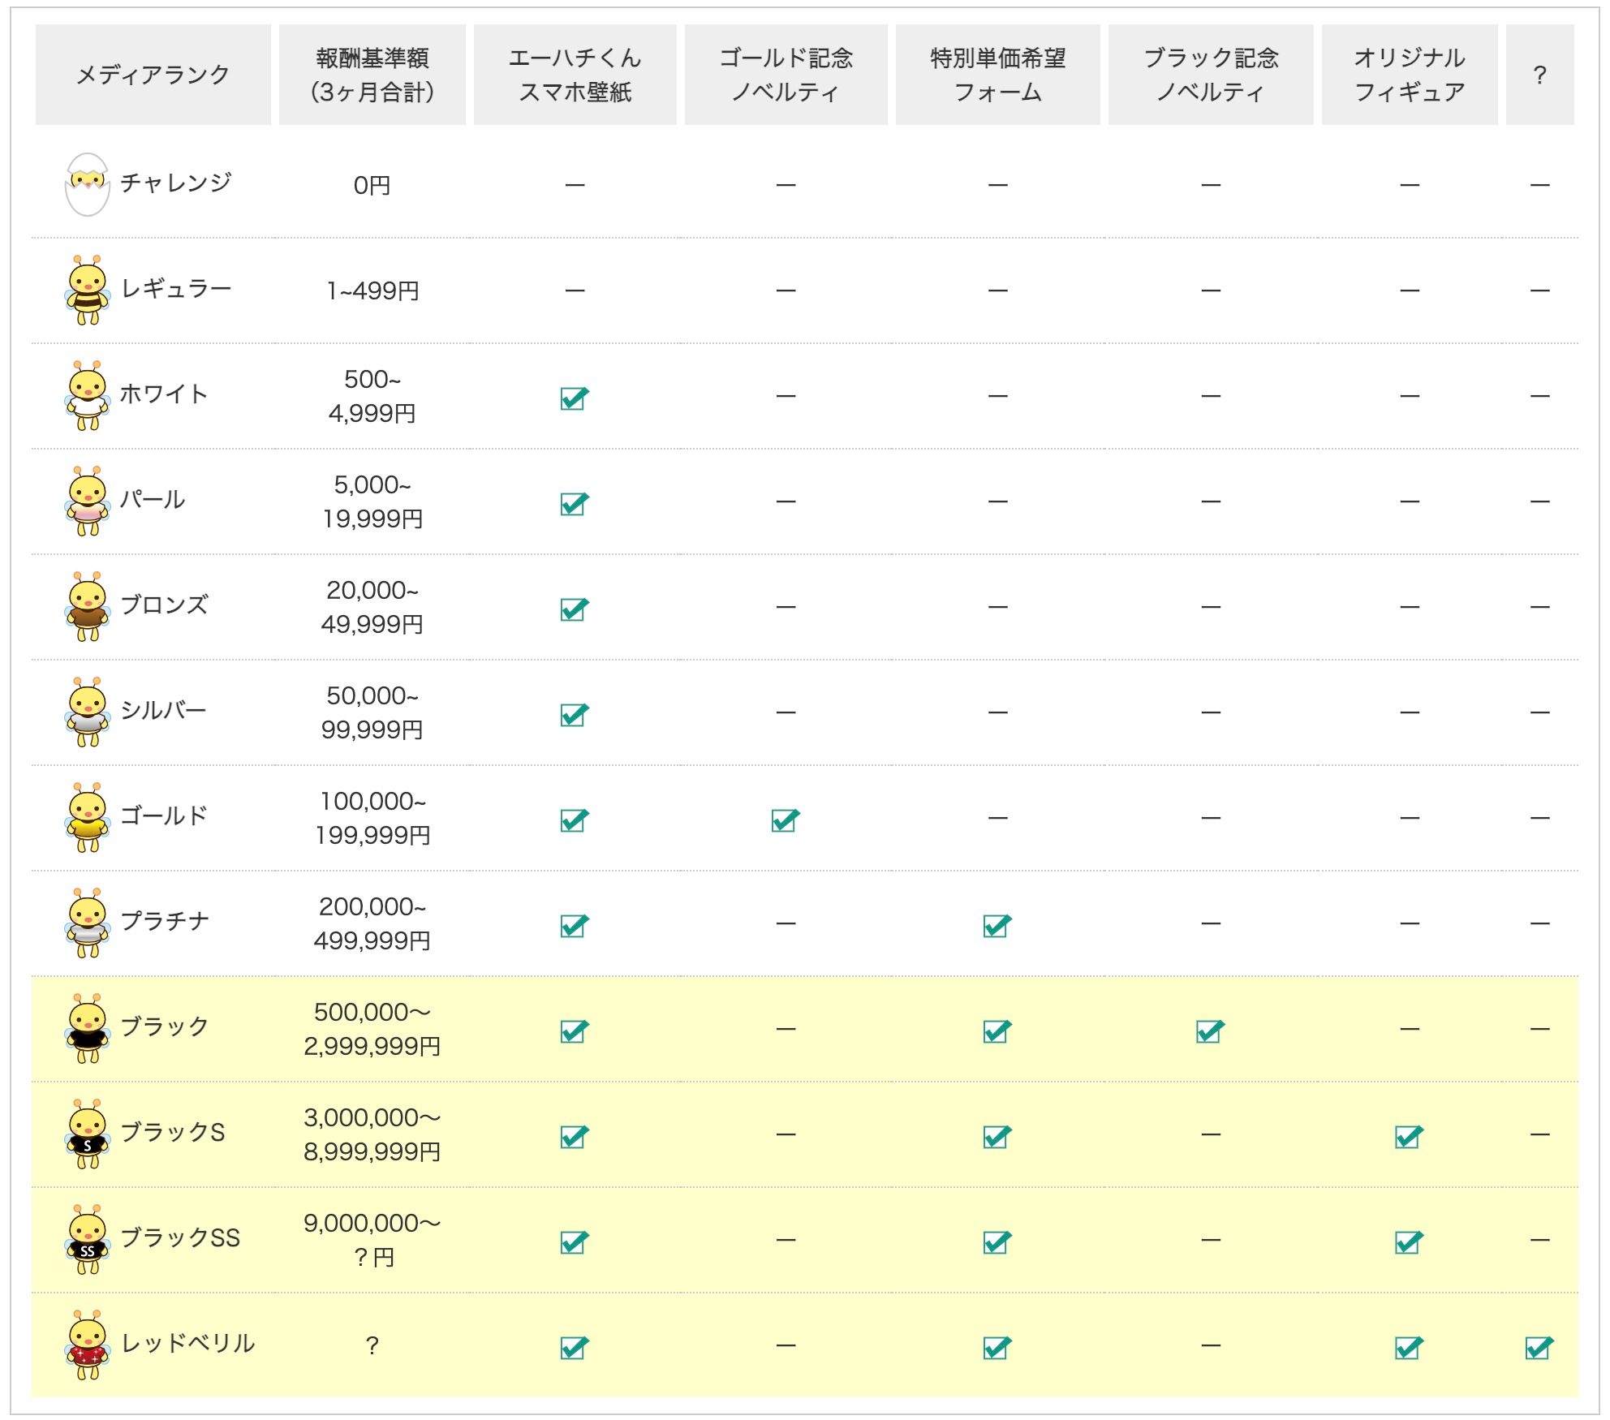Screen dimensions: 1610x1420
Task: Click the 500,000〜2,999,999円 amount cell
Action: tap(372, 1028)
